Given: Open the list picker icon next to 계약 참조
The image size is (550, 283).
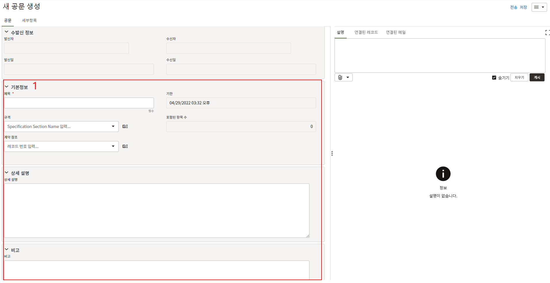Looking at the screenshot, I should click(125, 146).
